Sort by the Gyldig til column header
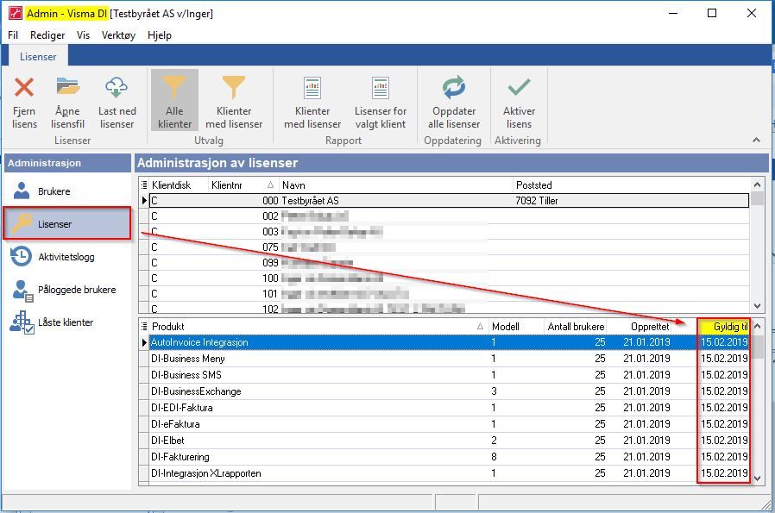 click(x=723, y=327)
